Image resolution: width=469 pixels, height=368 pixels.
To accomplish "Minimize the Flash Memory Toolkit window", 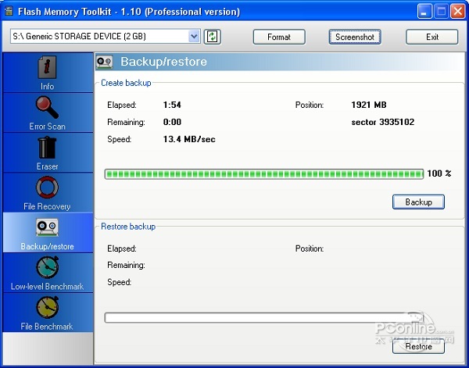I will (x=424, y=12).
